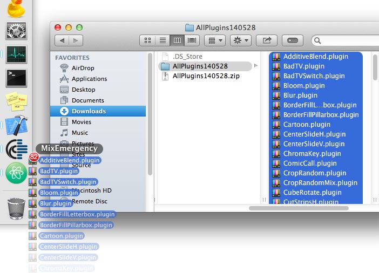Select the AllPlugins140528.zip file
The width and height of the screenshot is (379, 273).
(200, 76)
